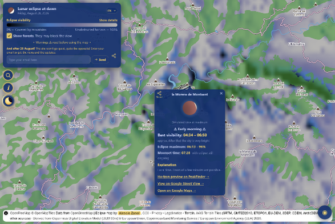Click the Send button

[100, 59]
